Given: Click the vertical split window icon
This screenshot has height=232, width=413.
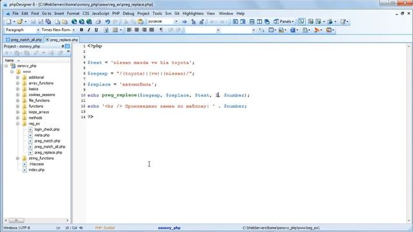Looking at the screenshot, I should [x=259, y=21].
